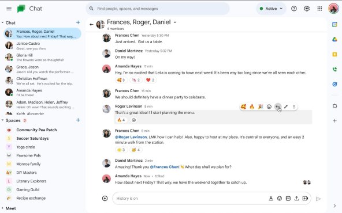Click the Google Chat logo
Screen dimensions: 342x213
(21, 9)
